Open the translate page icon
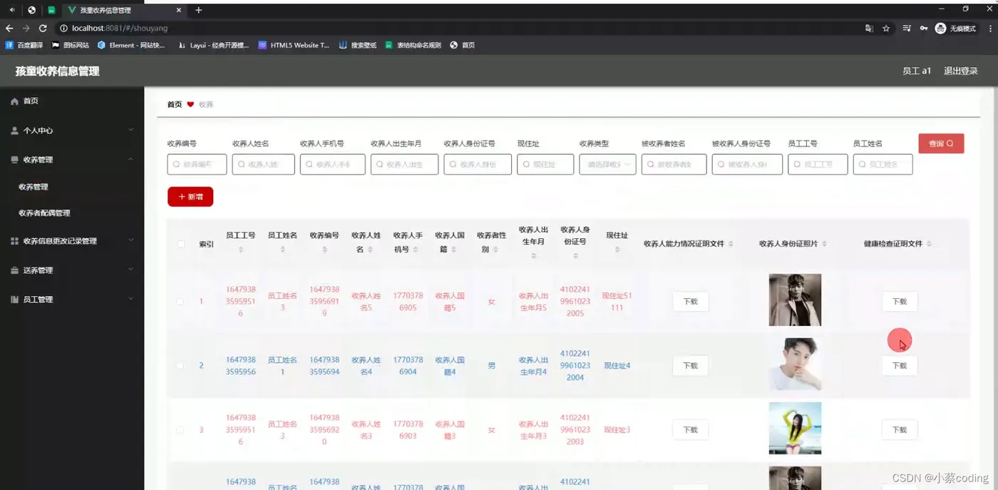998x490 pixels. point(869,29)
